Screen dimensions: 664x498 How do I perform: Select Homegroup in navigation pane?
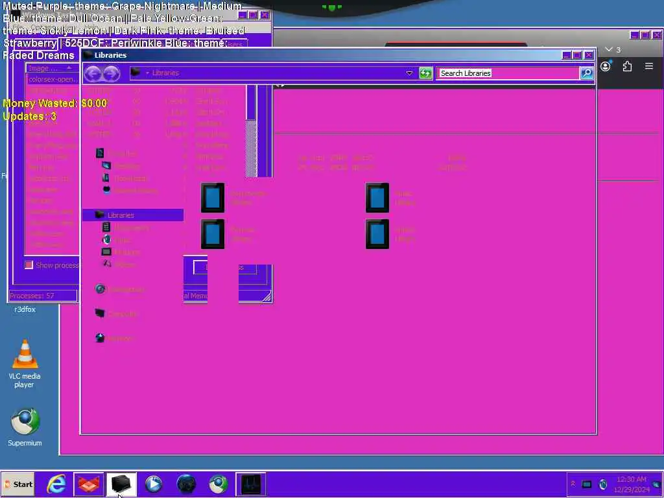coord(120,289)
